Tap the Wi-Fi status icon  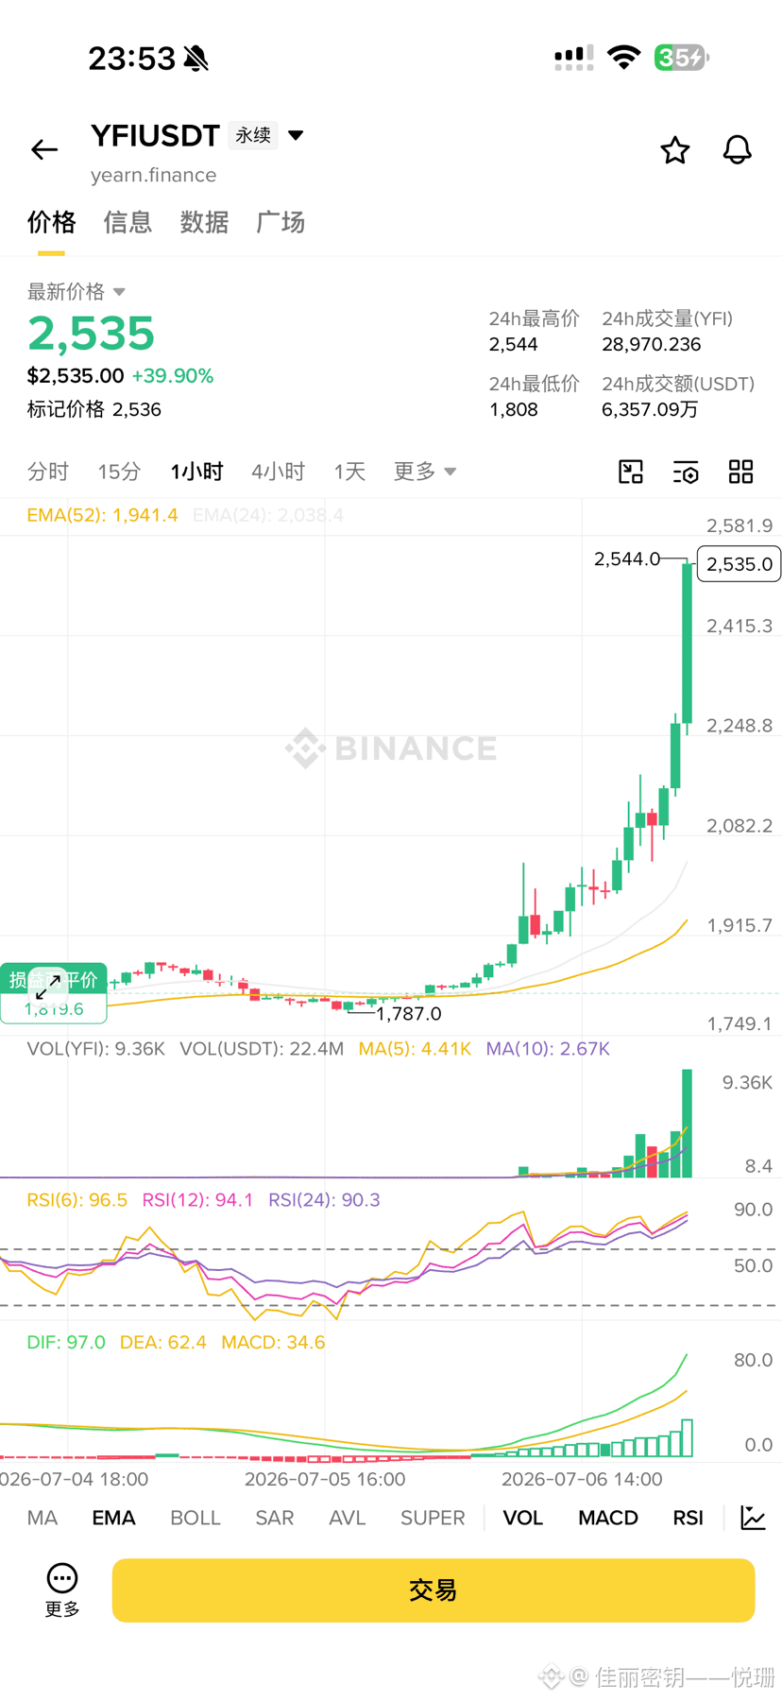(x=624, y=58)
